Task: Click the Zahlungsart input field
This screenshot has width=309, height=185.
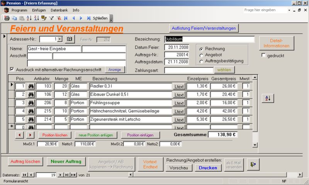Action: (x=189, y=70)
